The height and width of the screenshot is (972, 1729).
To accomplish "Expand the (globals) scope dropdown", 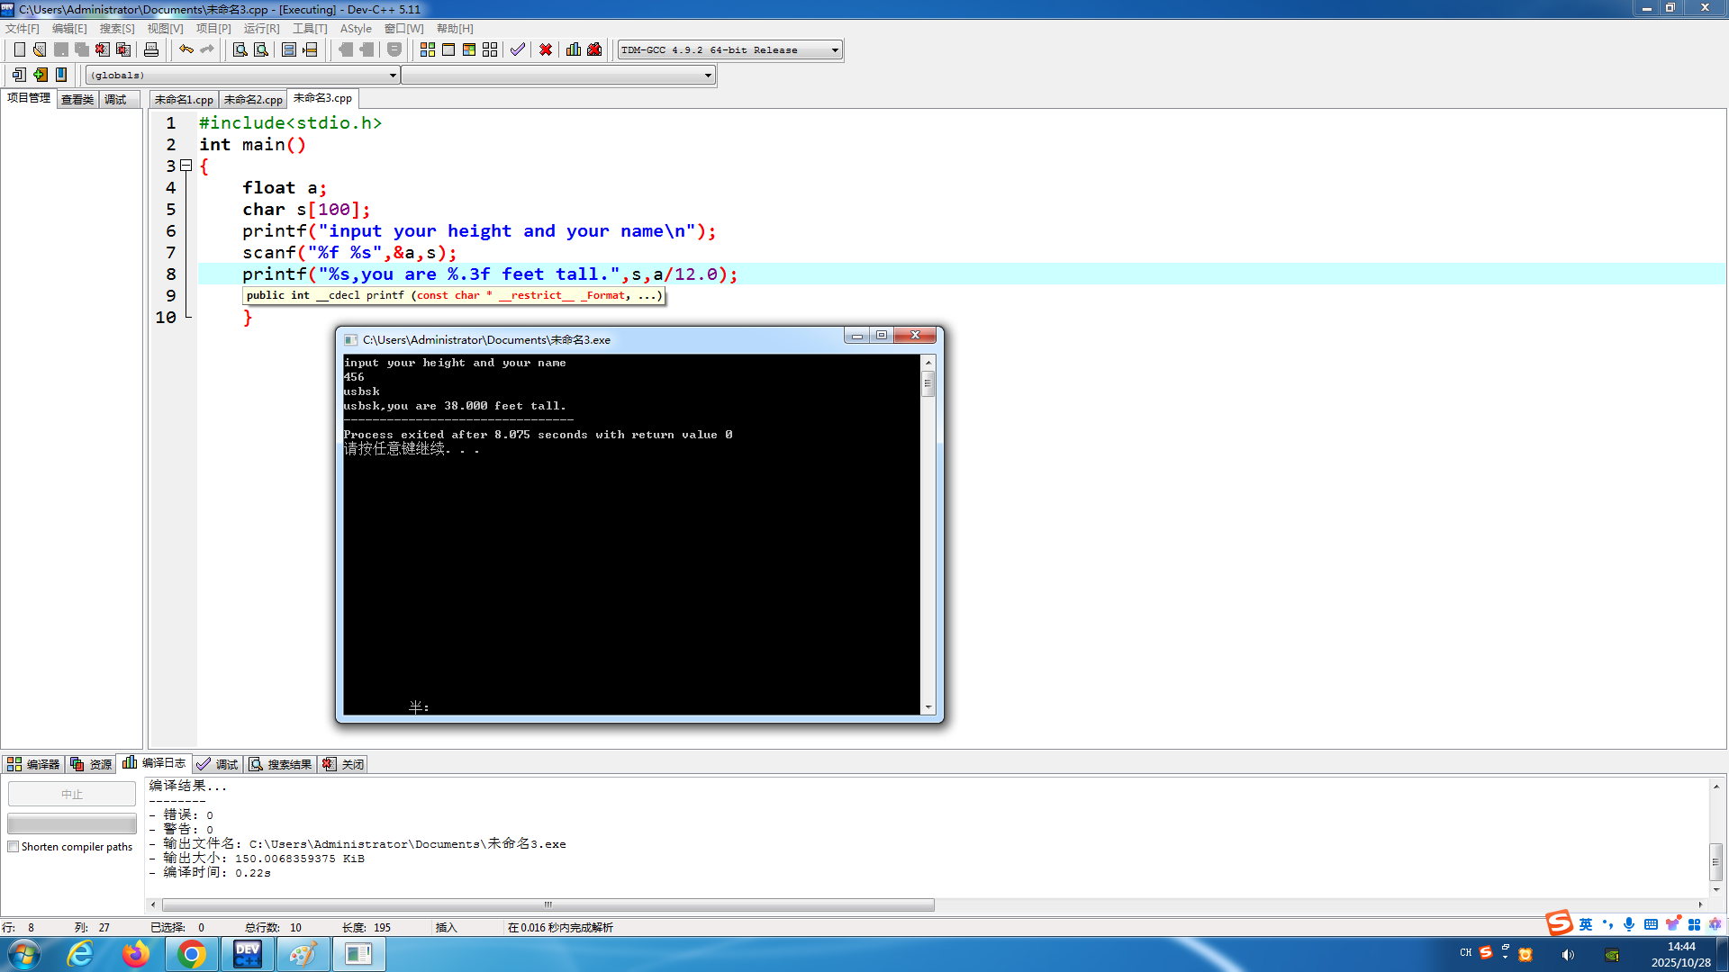I will point(393,76).
